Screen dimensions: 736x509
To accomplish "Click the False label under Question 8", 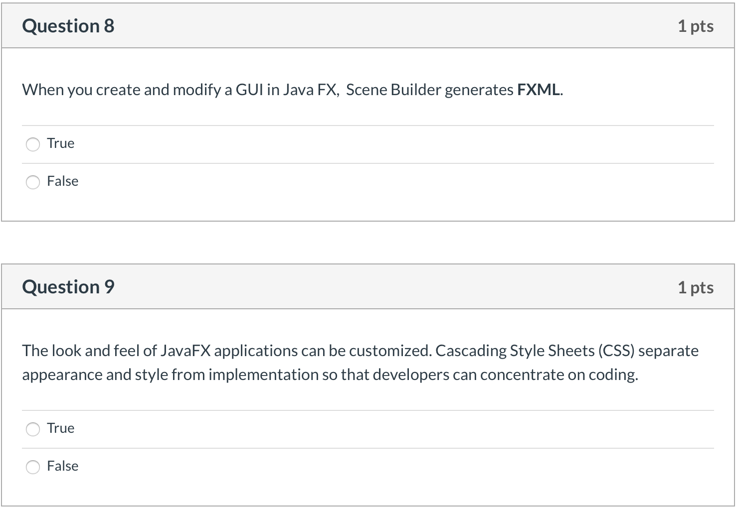I will (62, 181).
